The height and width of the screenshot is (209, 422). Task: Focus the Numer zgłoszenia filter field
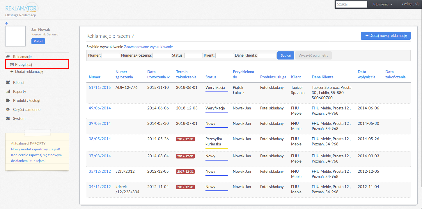[x=162, y=55]
